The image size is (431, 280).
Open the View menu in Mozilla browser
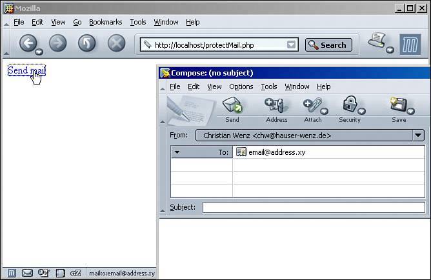tap(58, 22)
